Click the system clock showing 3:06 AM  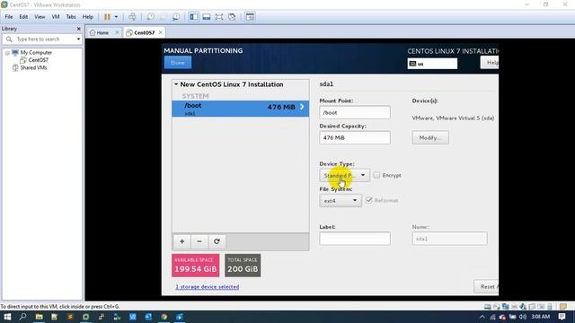541,317
